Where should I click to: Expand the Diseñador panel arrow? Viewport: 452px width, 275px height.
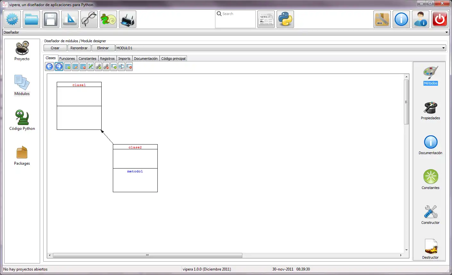tap(447, 32)
